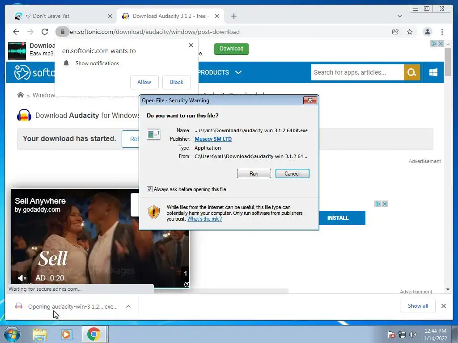Screen dimensions: 458x343
Task: Block notifications from en.softonic.com
Action: coord(177,82)
